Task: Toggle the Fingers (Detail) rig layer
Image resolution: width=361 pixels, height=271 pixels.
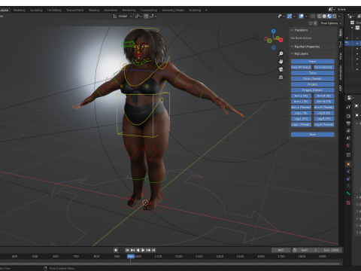Action: click(312, 90)
